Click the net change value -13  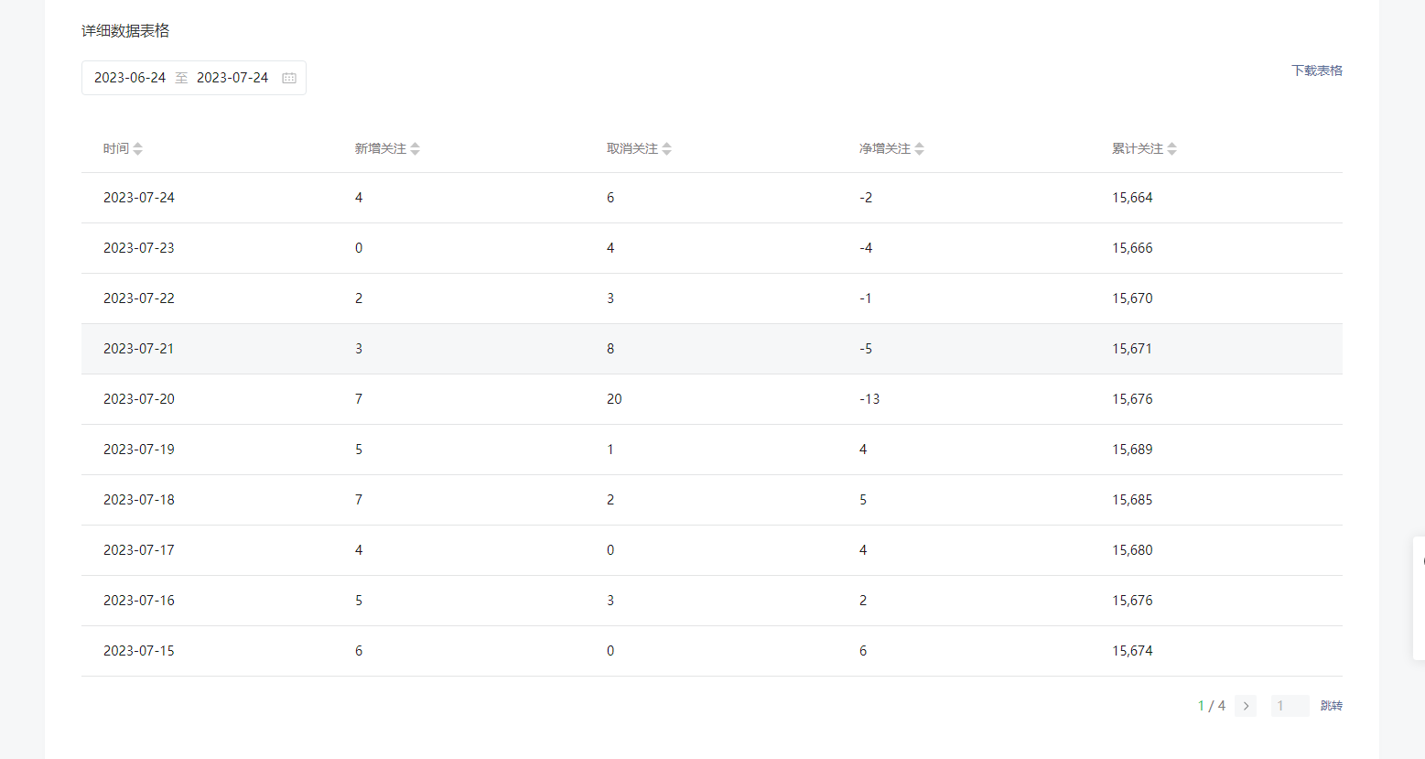869,399
